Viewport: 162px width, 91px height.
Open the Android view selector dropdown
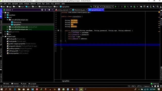point(8,10)
